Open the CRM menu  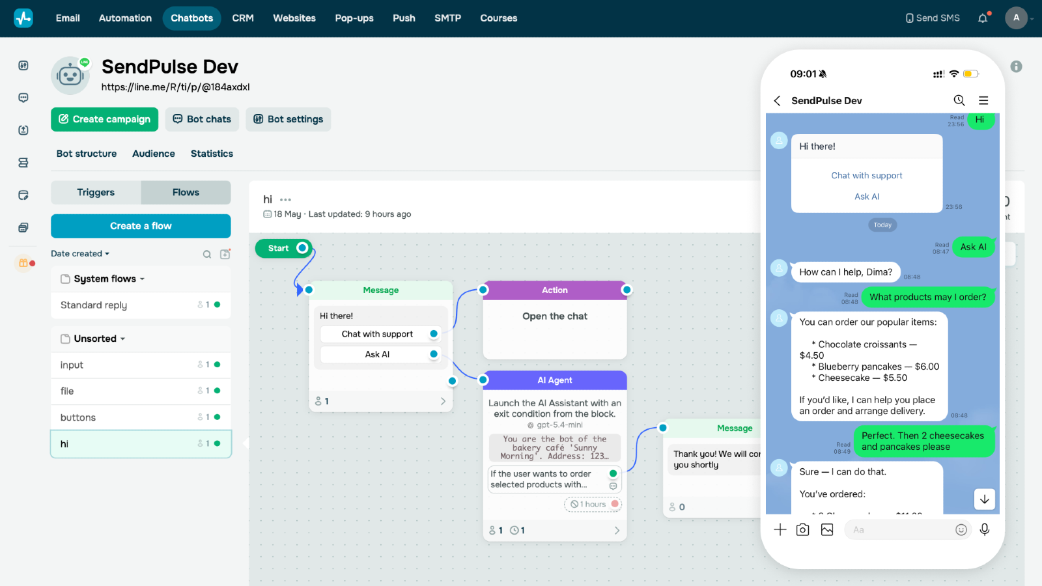pyautogui.click(x=243, y=18)
